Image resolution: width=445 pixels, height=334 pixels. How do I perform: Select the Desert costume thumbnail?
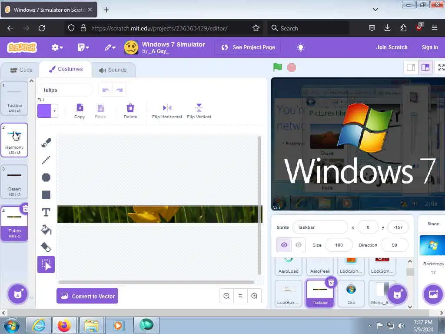coord(14,181)
